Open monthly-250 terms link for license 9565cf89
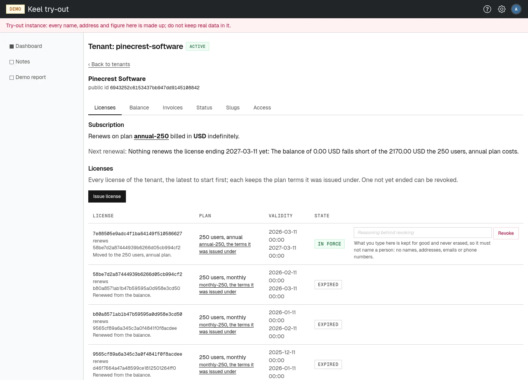Image resolution: width=528 pixels, height=380 pixels. [x=226, y=368]
